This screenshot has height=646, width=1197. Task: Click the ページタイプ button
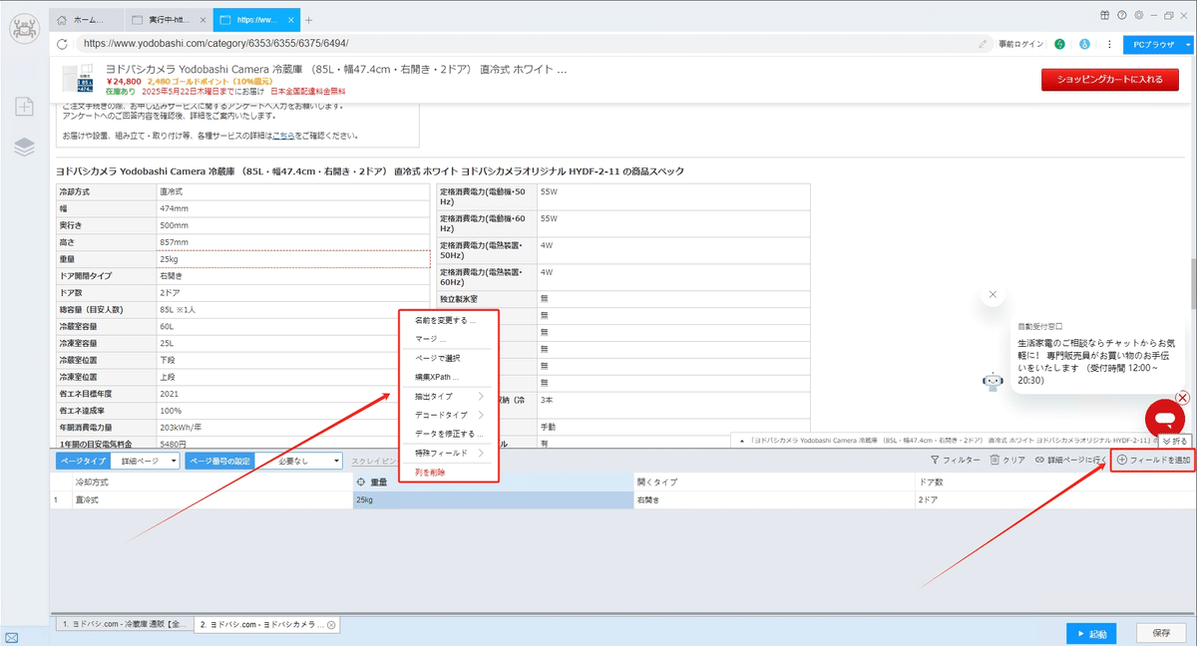83,461
